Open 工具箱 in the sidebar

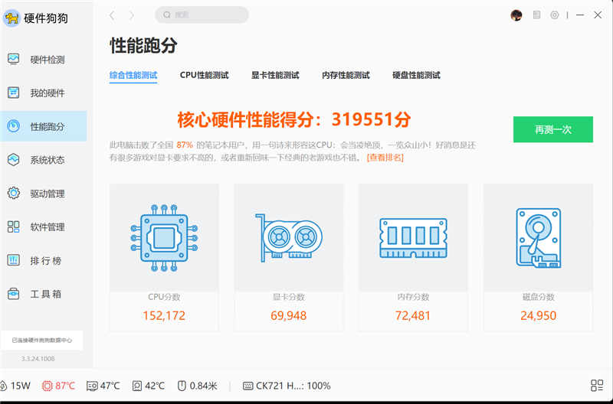tap(44, 294)
